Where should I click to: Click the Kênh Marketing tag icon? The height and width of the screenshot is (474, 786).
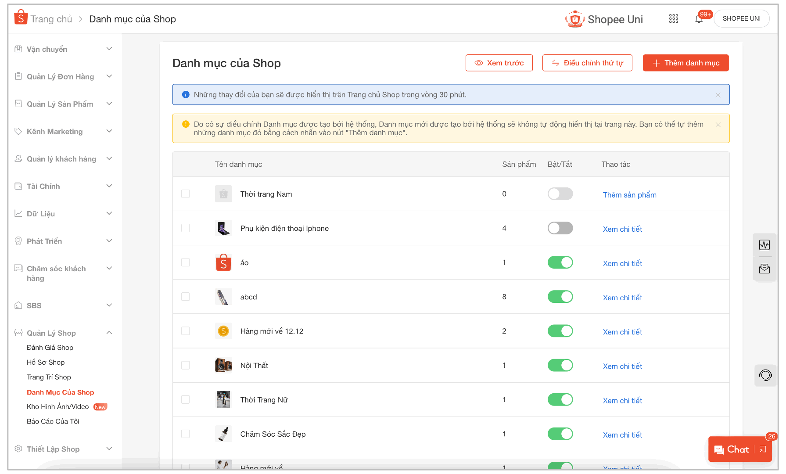[18, 131]
